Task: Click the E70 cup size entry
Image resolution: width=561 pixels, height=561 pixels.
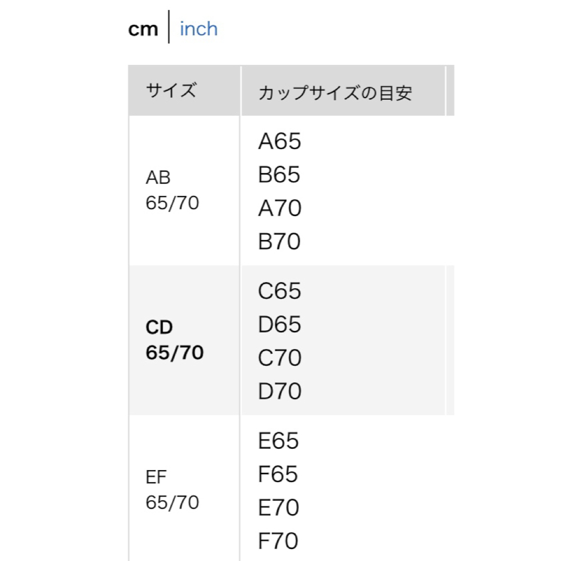Action: [279, 507]
